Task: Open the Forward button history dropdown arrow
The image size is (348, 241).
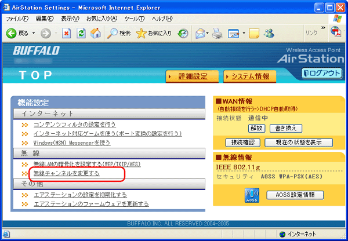Action: (56, 34)
